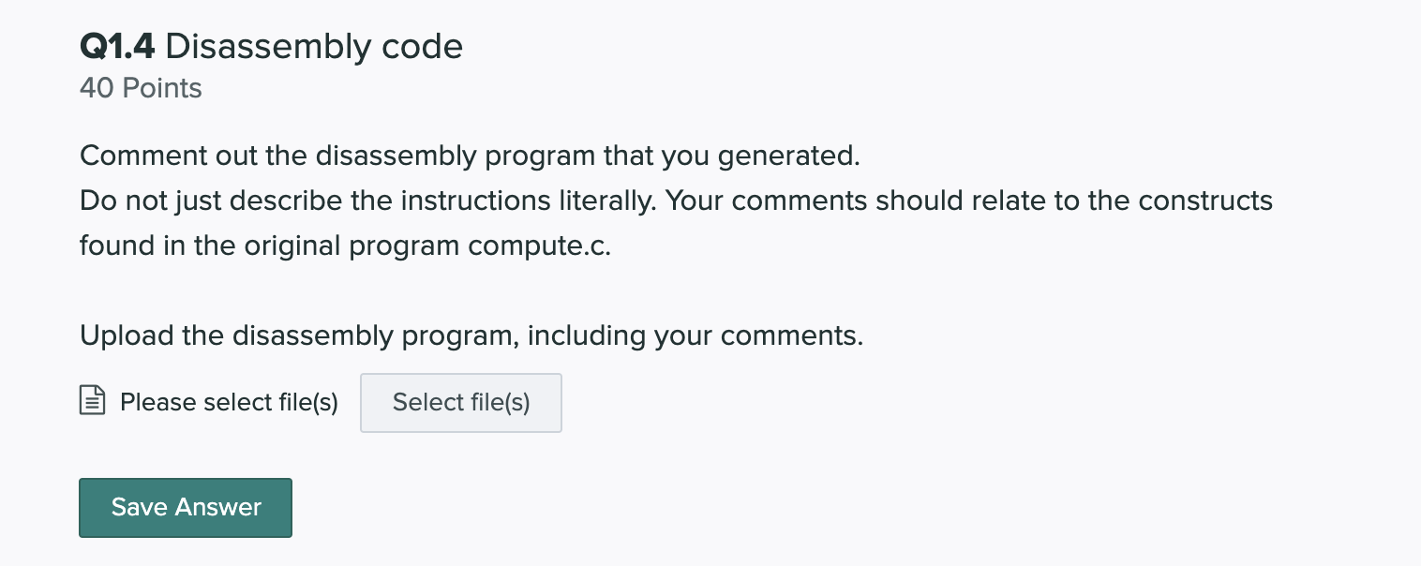
Task: Select the Q1.4 Disassembly code heading
Action: coord(271,46)
